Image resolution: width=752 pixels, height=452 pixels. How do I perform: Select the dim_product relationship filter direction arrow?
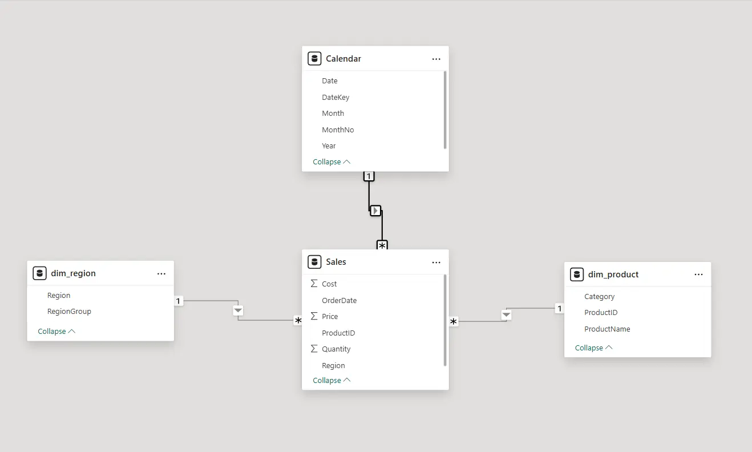coord(506,315)
